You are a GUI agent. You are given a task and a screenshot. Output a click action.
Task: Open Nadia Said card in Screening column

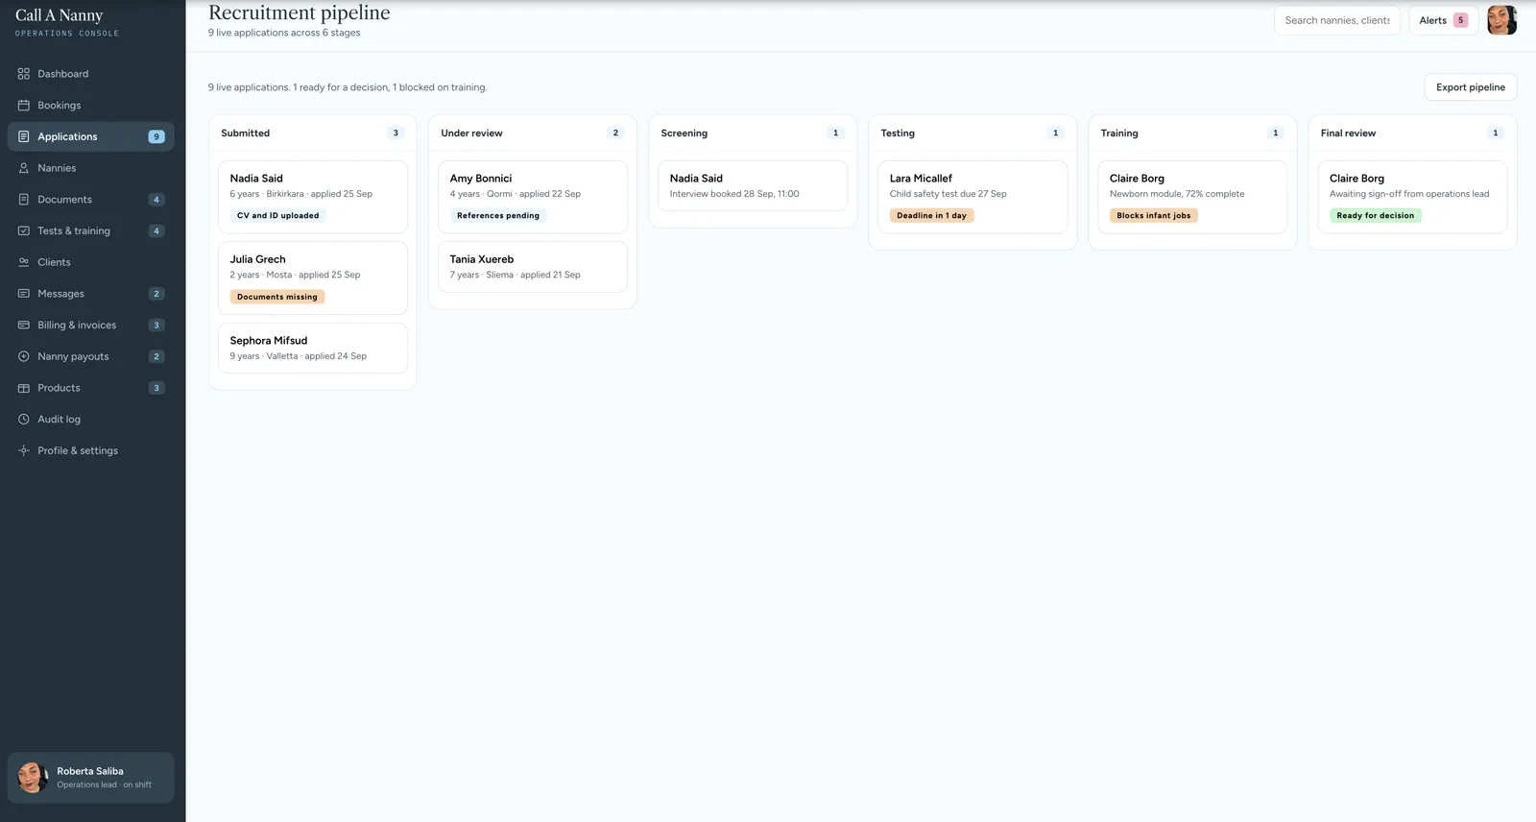pyautogui.click(x=753, y=185)
